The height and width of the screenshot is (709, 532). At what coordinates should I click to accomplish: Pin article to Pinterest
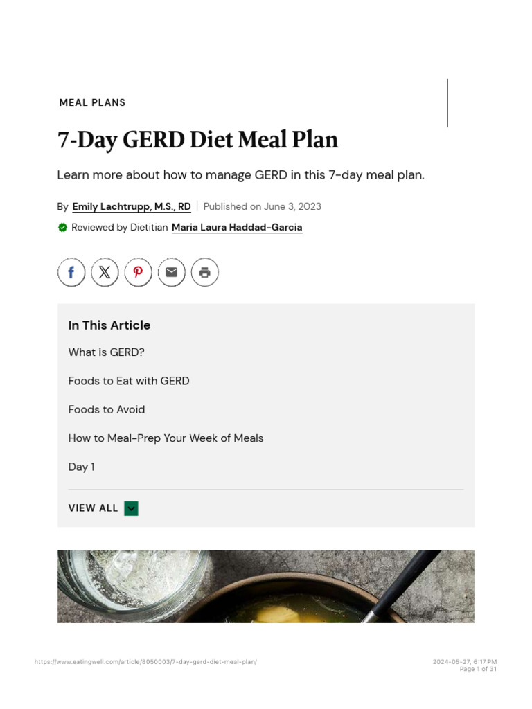point(138,272)
